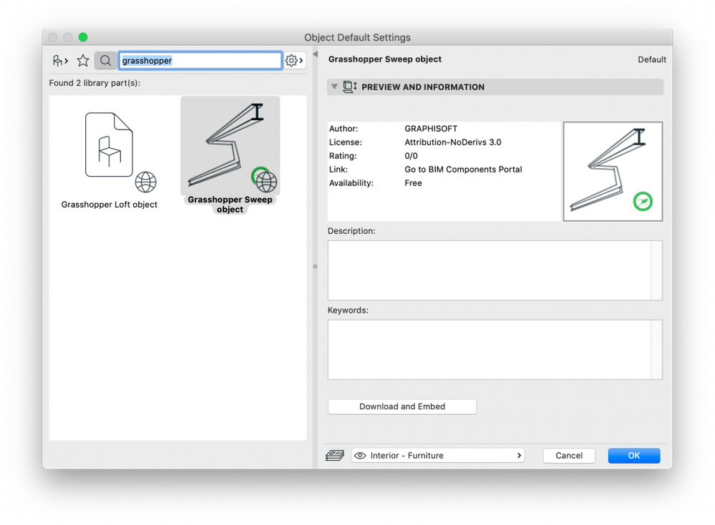Click the Object Default Settings title bar text
The image size is (715, 525).
coord(358,38)
